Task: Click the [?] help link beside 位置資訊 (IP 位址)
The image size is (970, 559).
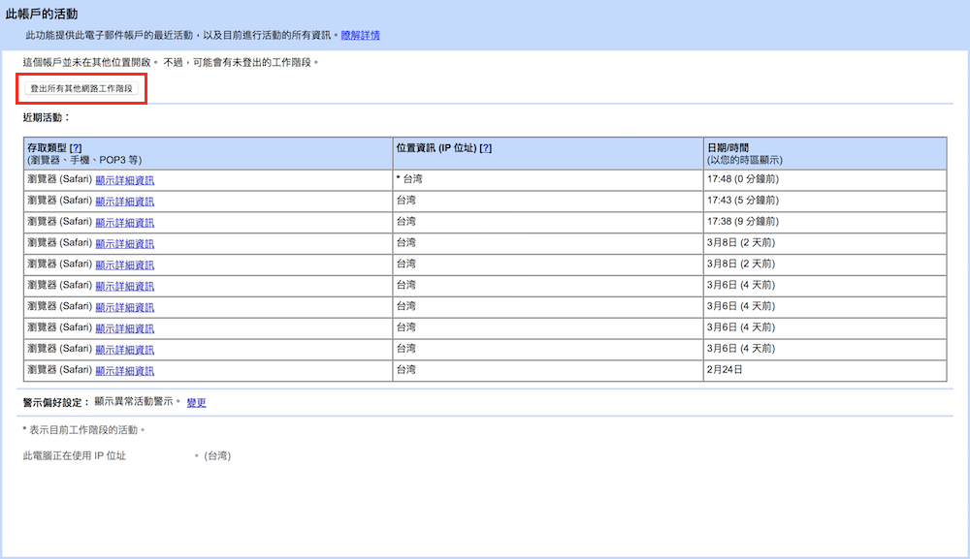Action: click(x=486, y=147)
